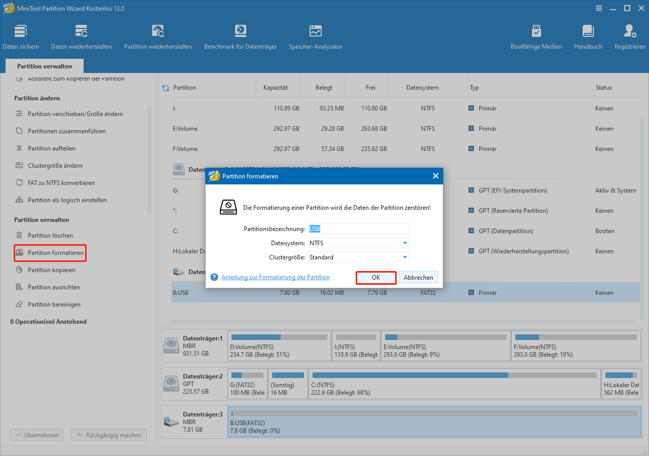
Task: Expand the Clustergröße dropdown
Action: pos(405,257)
